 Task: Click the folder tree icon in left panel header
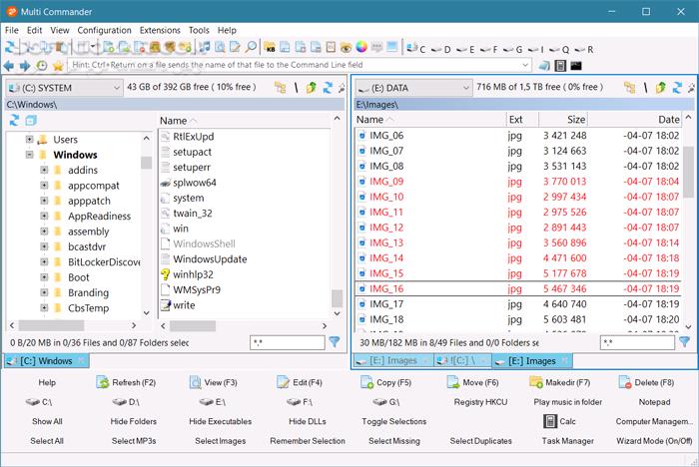[280, 88]
